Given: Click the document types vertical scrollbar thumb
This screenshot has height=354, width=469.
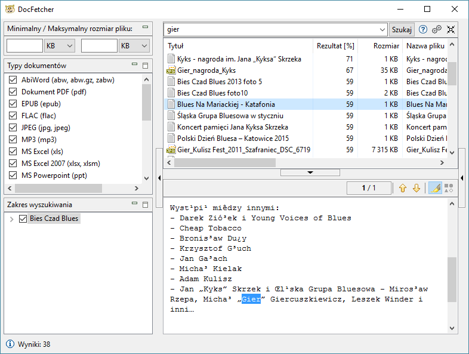Looking at the screenshot, I should pyautogui.click(x=146, y=102).
